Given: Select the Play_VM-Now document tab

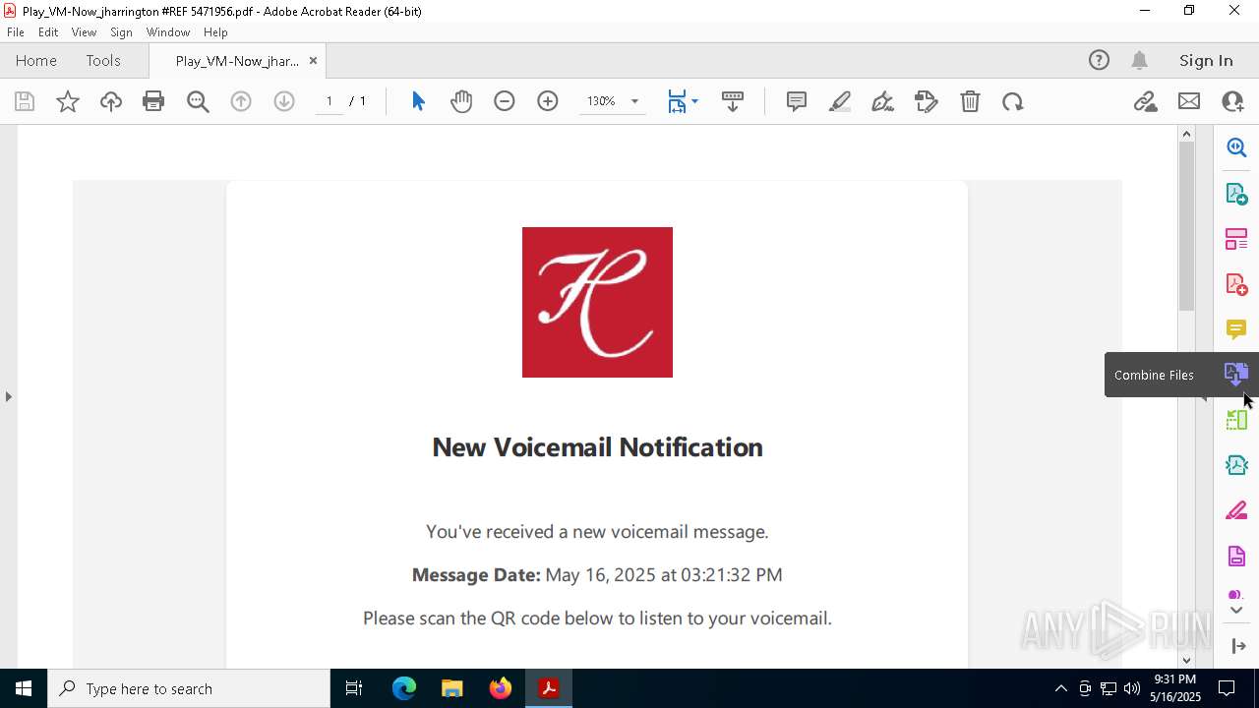Looking at the screenshot, I should (237, 61).
